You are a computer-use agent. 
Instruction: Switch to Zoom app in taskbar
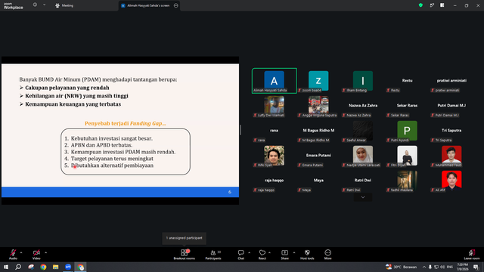pyautogui.click(x=68, y=267)
